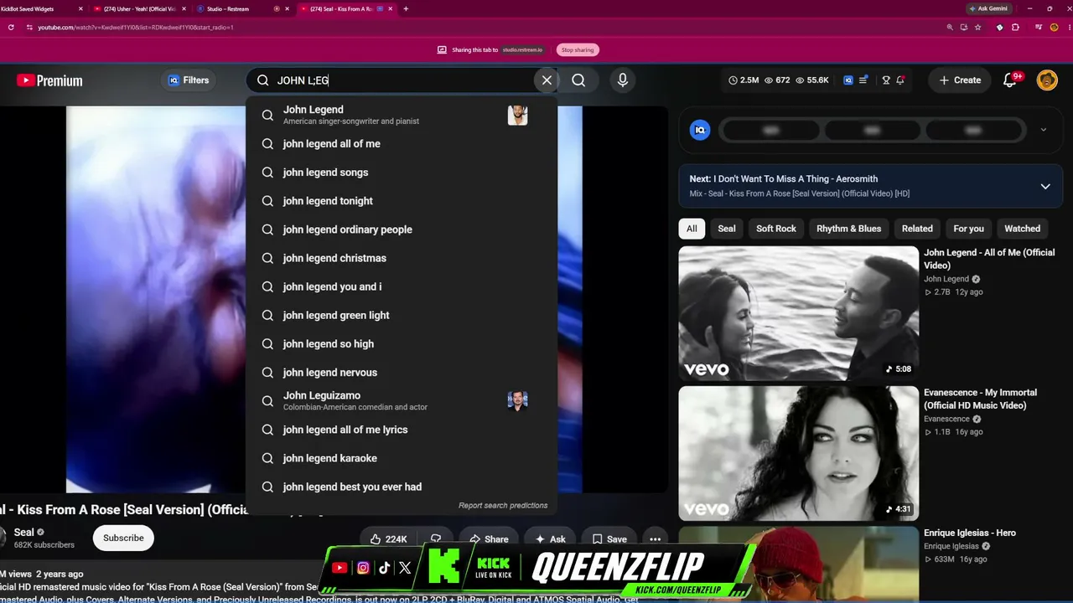Choose suggestion "john legend nervous"

pyautogui.click(x=402, y=372)
